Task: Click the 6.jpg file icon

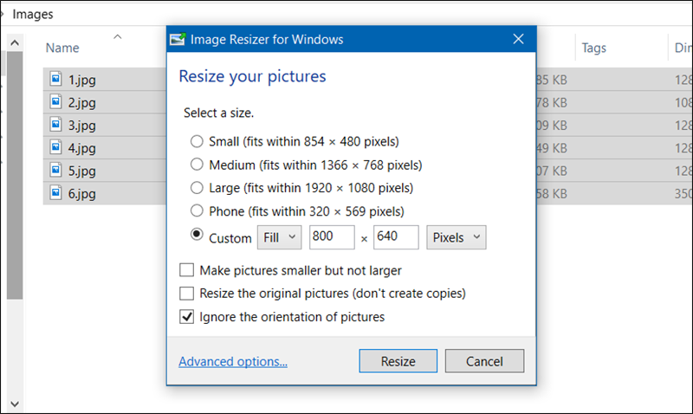Action: [x=57, y=192]
